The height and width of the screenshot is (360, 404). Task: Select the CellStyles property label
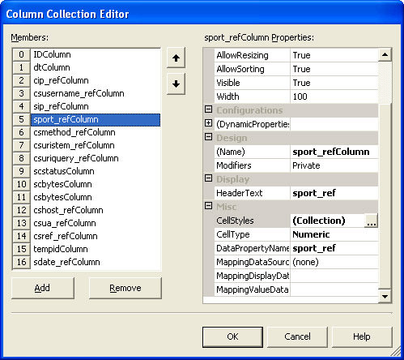[x=235, y=221]
